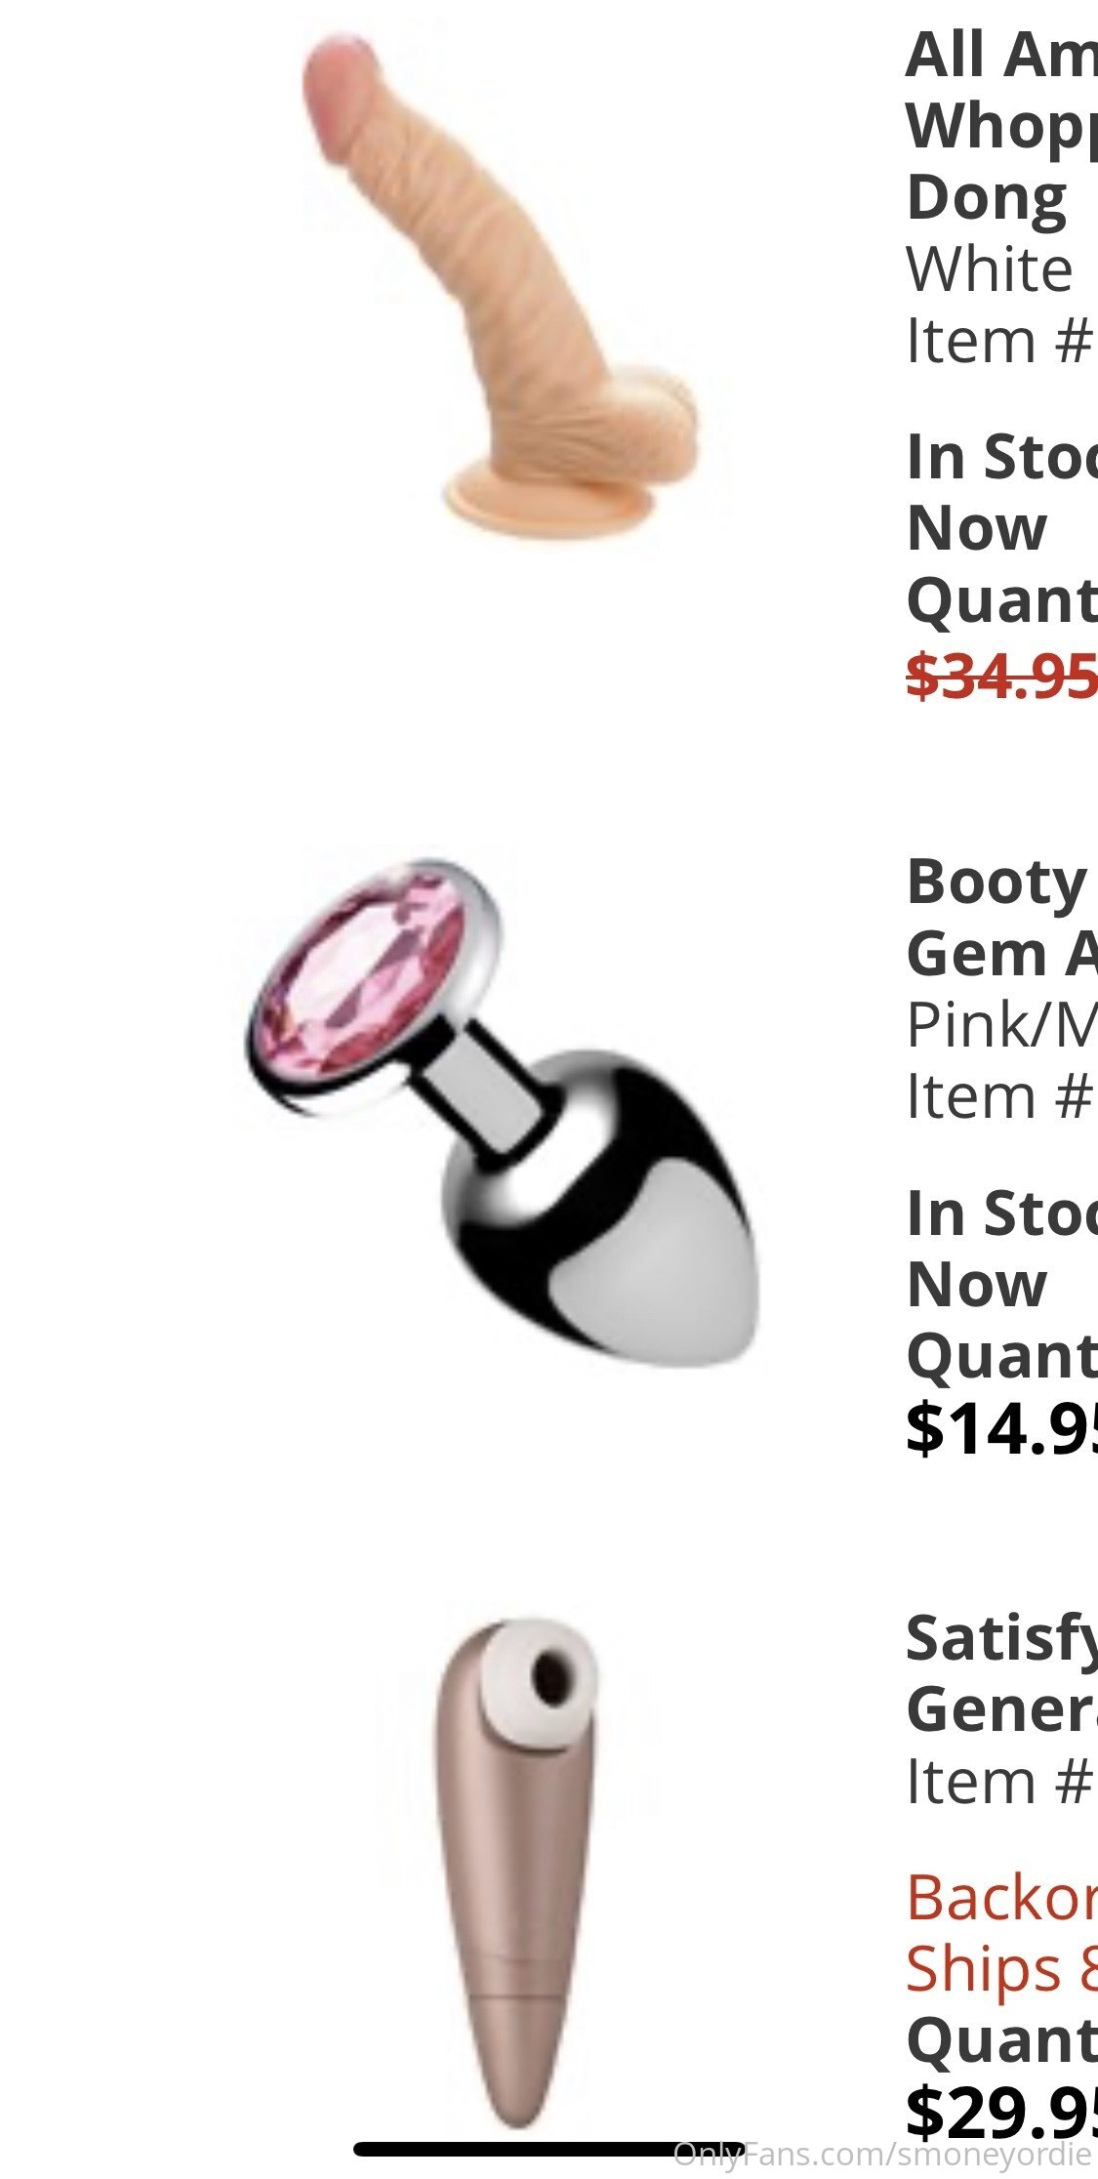1098x2179 pixels.
Task: Tap the Item # line under 'White'
Action: 999,341
